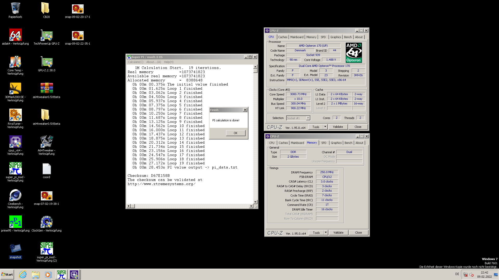Screen dimensions: 499x280
Task: Click Tools button in upper CPU-Z
Action: point(316,127)
